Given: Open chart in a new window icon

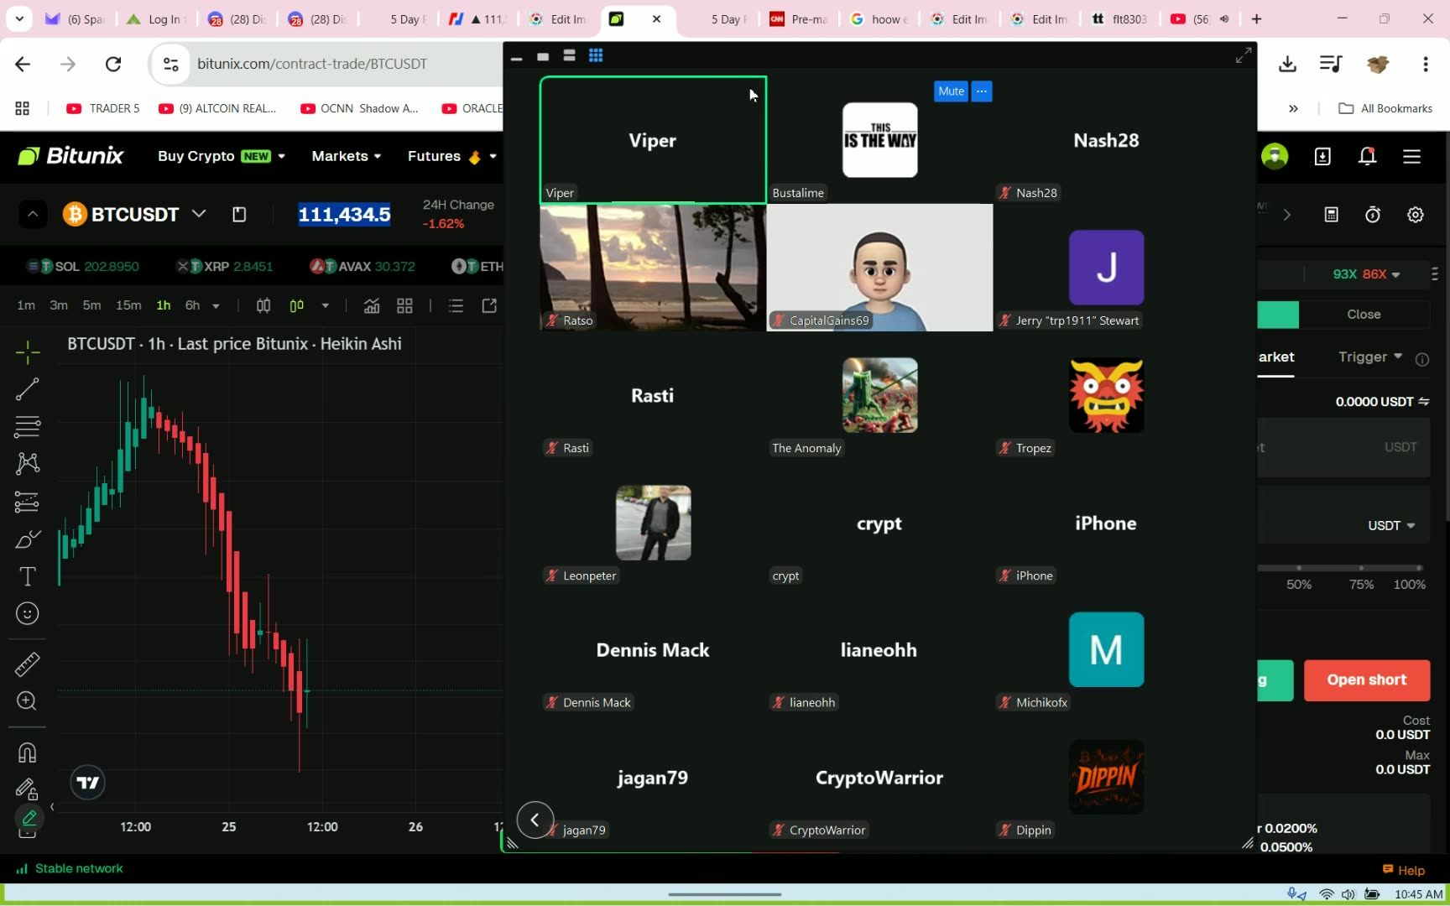Looking at the screenshot, I should pos(489,305).
